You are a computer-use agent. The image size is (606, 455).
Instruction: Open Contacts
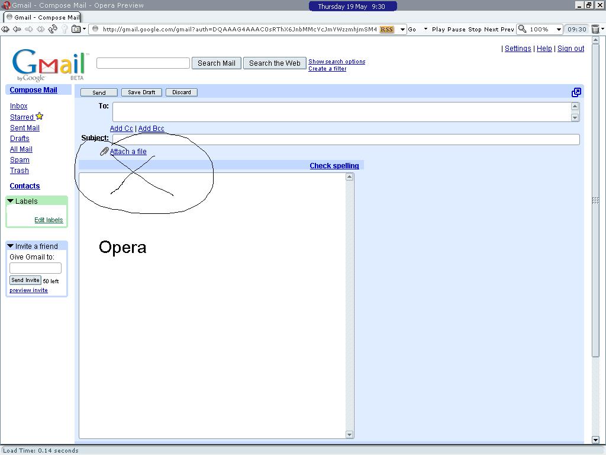(25, 185)
